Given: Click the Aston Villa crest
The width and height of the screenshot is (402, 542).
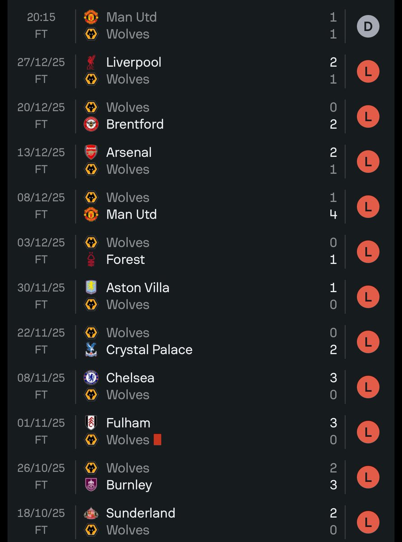Looking at the screenshot, I should point(91,288).
